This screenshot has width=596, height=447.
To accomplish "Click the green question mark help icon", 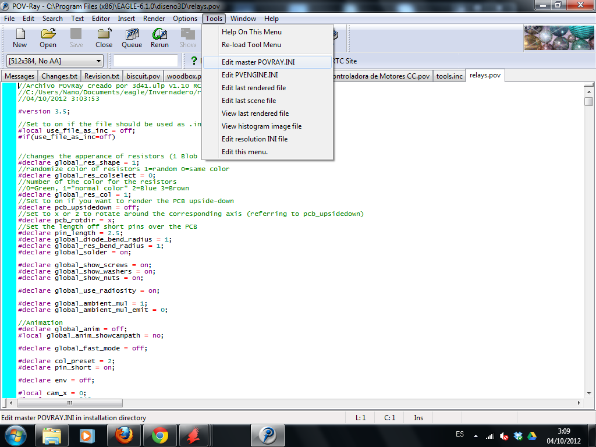I will coord(194,61).
